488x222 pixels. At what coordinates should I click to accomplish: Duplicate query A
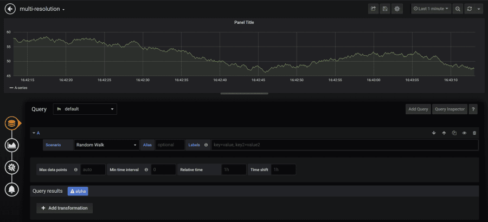[454, 133]
